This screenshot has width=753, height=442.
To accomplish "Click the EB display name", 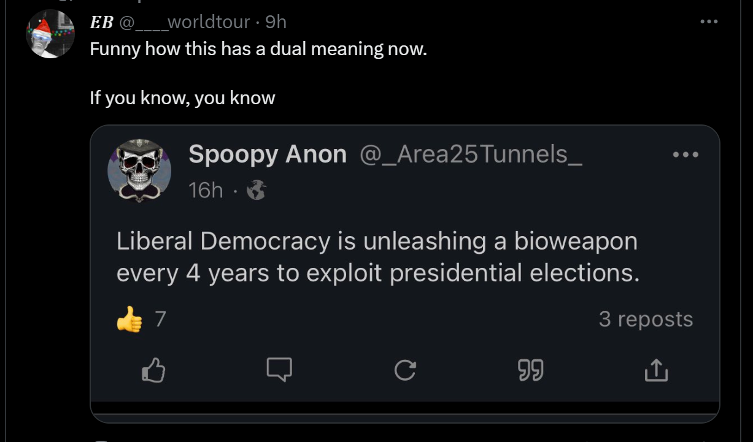I will click(101, 22).
